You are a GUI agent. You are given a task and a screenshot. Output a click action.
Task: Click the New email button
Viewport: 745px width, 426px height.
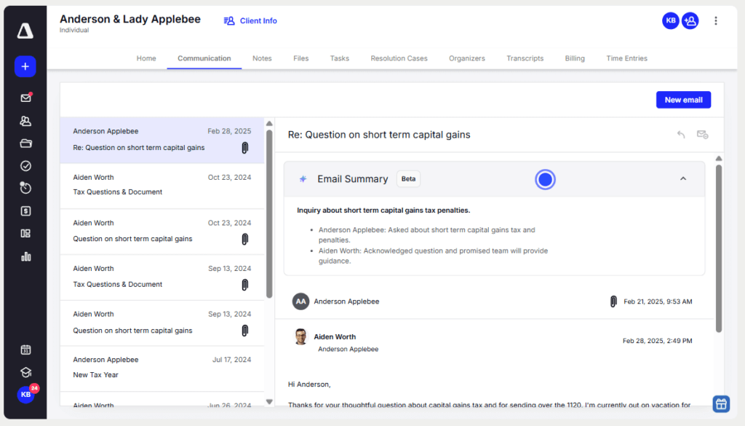[x=683, y=100]
